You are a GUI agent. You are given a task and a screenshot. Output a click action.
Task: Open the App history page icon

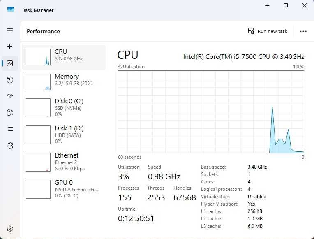10,80
